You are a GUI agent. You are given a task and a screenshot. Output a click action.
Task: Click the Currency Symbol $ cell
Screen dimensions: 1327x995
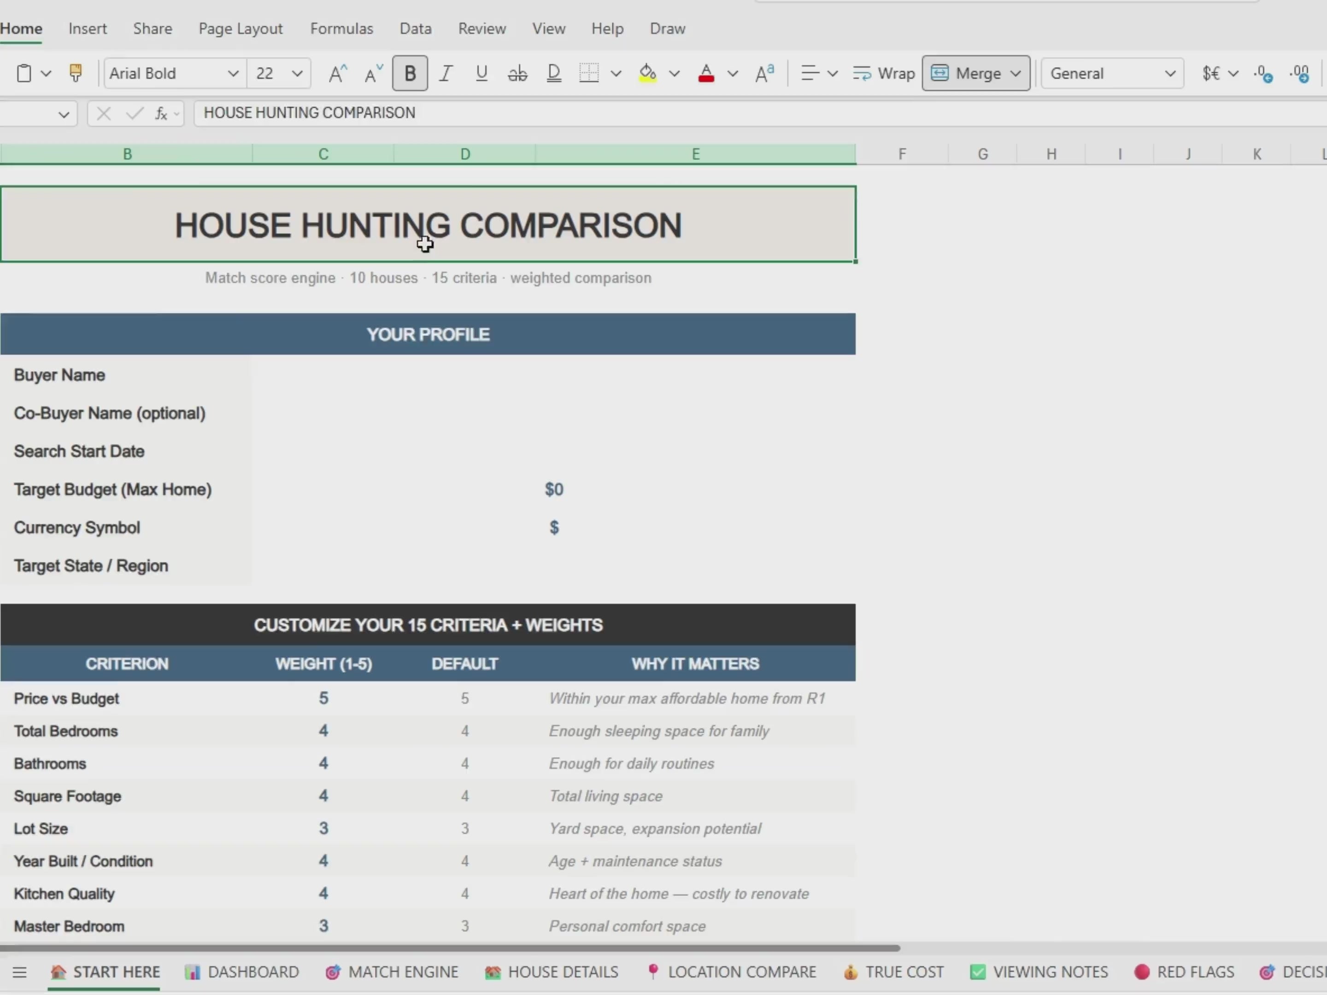pyautogui.click(x=554, y=528)
